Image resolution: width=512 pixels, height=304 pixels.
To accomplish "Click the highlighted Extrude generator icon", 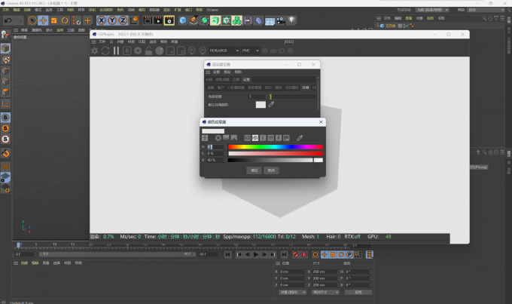I will point(215,20).
